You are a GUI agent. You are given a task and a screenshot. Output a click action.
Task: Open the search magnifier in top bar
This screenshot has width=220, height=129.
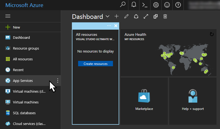pyautogui.click(x=123, y=5)
